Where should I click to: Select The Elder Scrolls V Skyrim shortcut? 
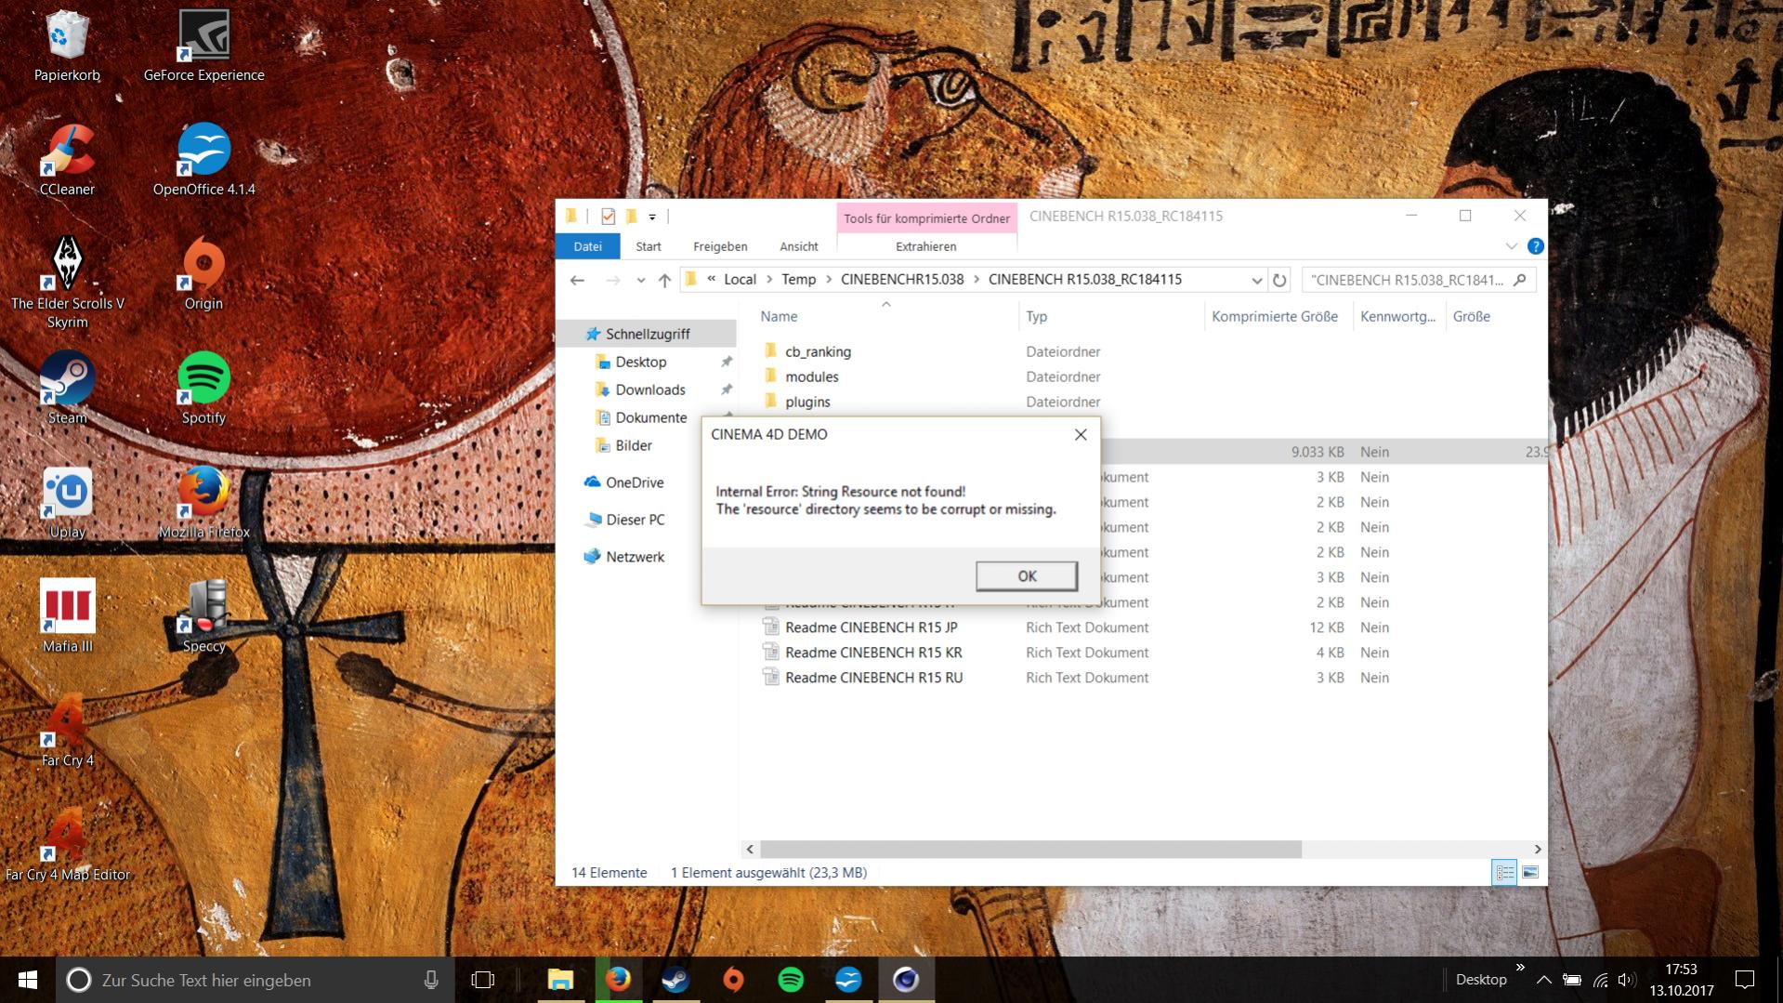[x=67, y=283]
